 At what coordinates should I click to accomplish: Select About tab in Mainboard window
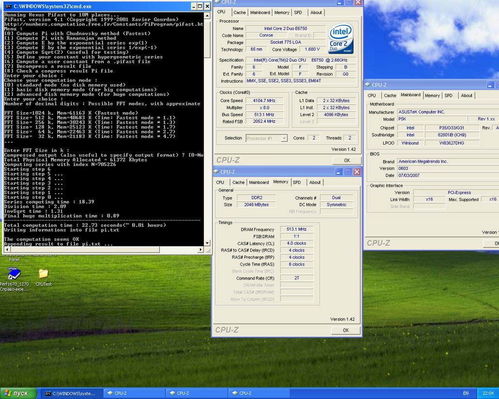(467, 95)
